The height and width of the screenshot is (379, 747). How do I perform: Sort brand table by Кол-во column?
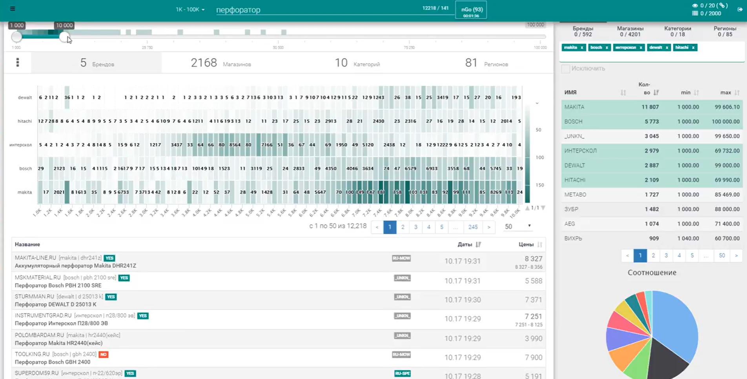[x=656, y=93]
